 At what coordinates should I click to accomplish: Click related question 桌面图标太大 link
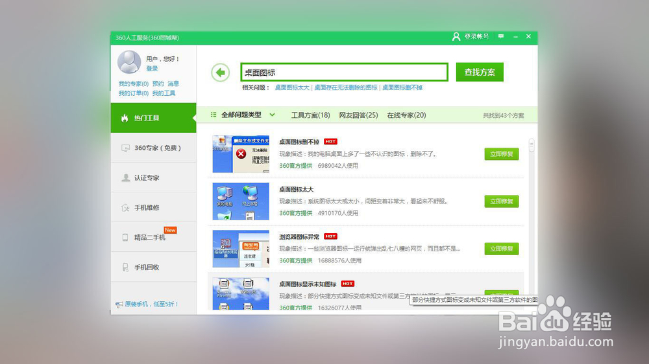click(292, 87)
